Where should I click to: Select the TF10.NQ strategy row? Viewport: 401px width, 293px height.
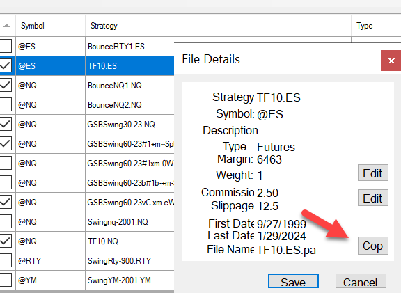pos(129,241)
